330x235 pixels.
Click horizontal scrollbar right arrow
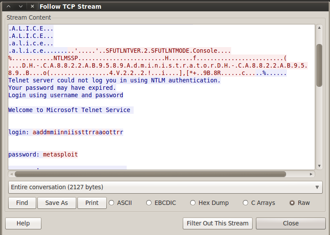pos(311,174)
